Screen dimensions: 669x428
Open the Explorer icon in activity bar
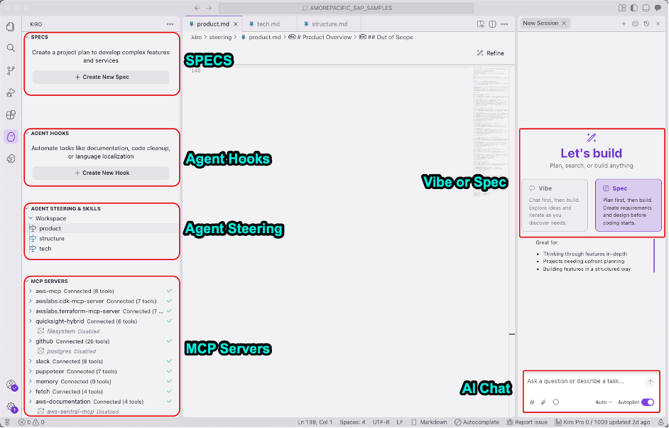click(11, 27)
